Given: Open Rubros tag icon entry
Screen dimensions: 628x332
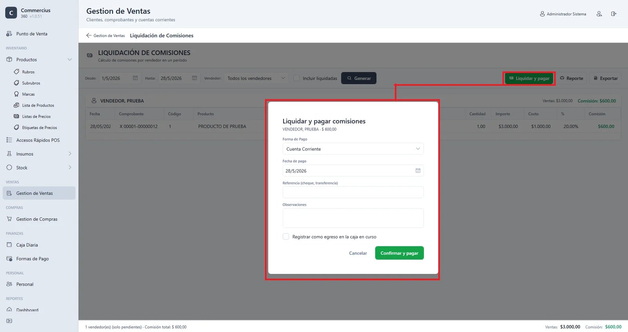Looking at the screenshot, I should pyautogui.click(x=16, y=72).
